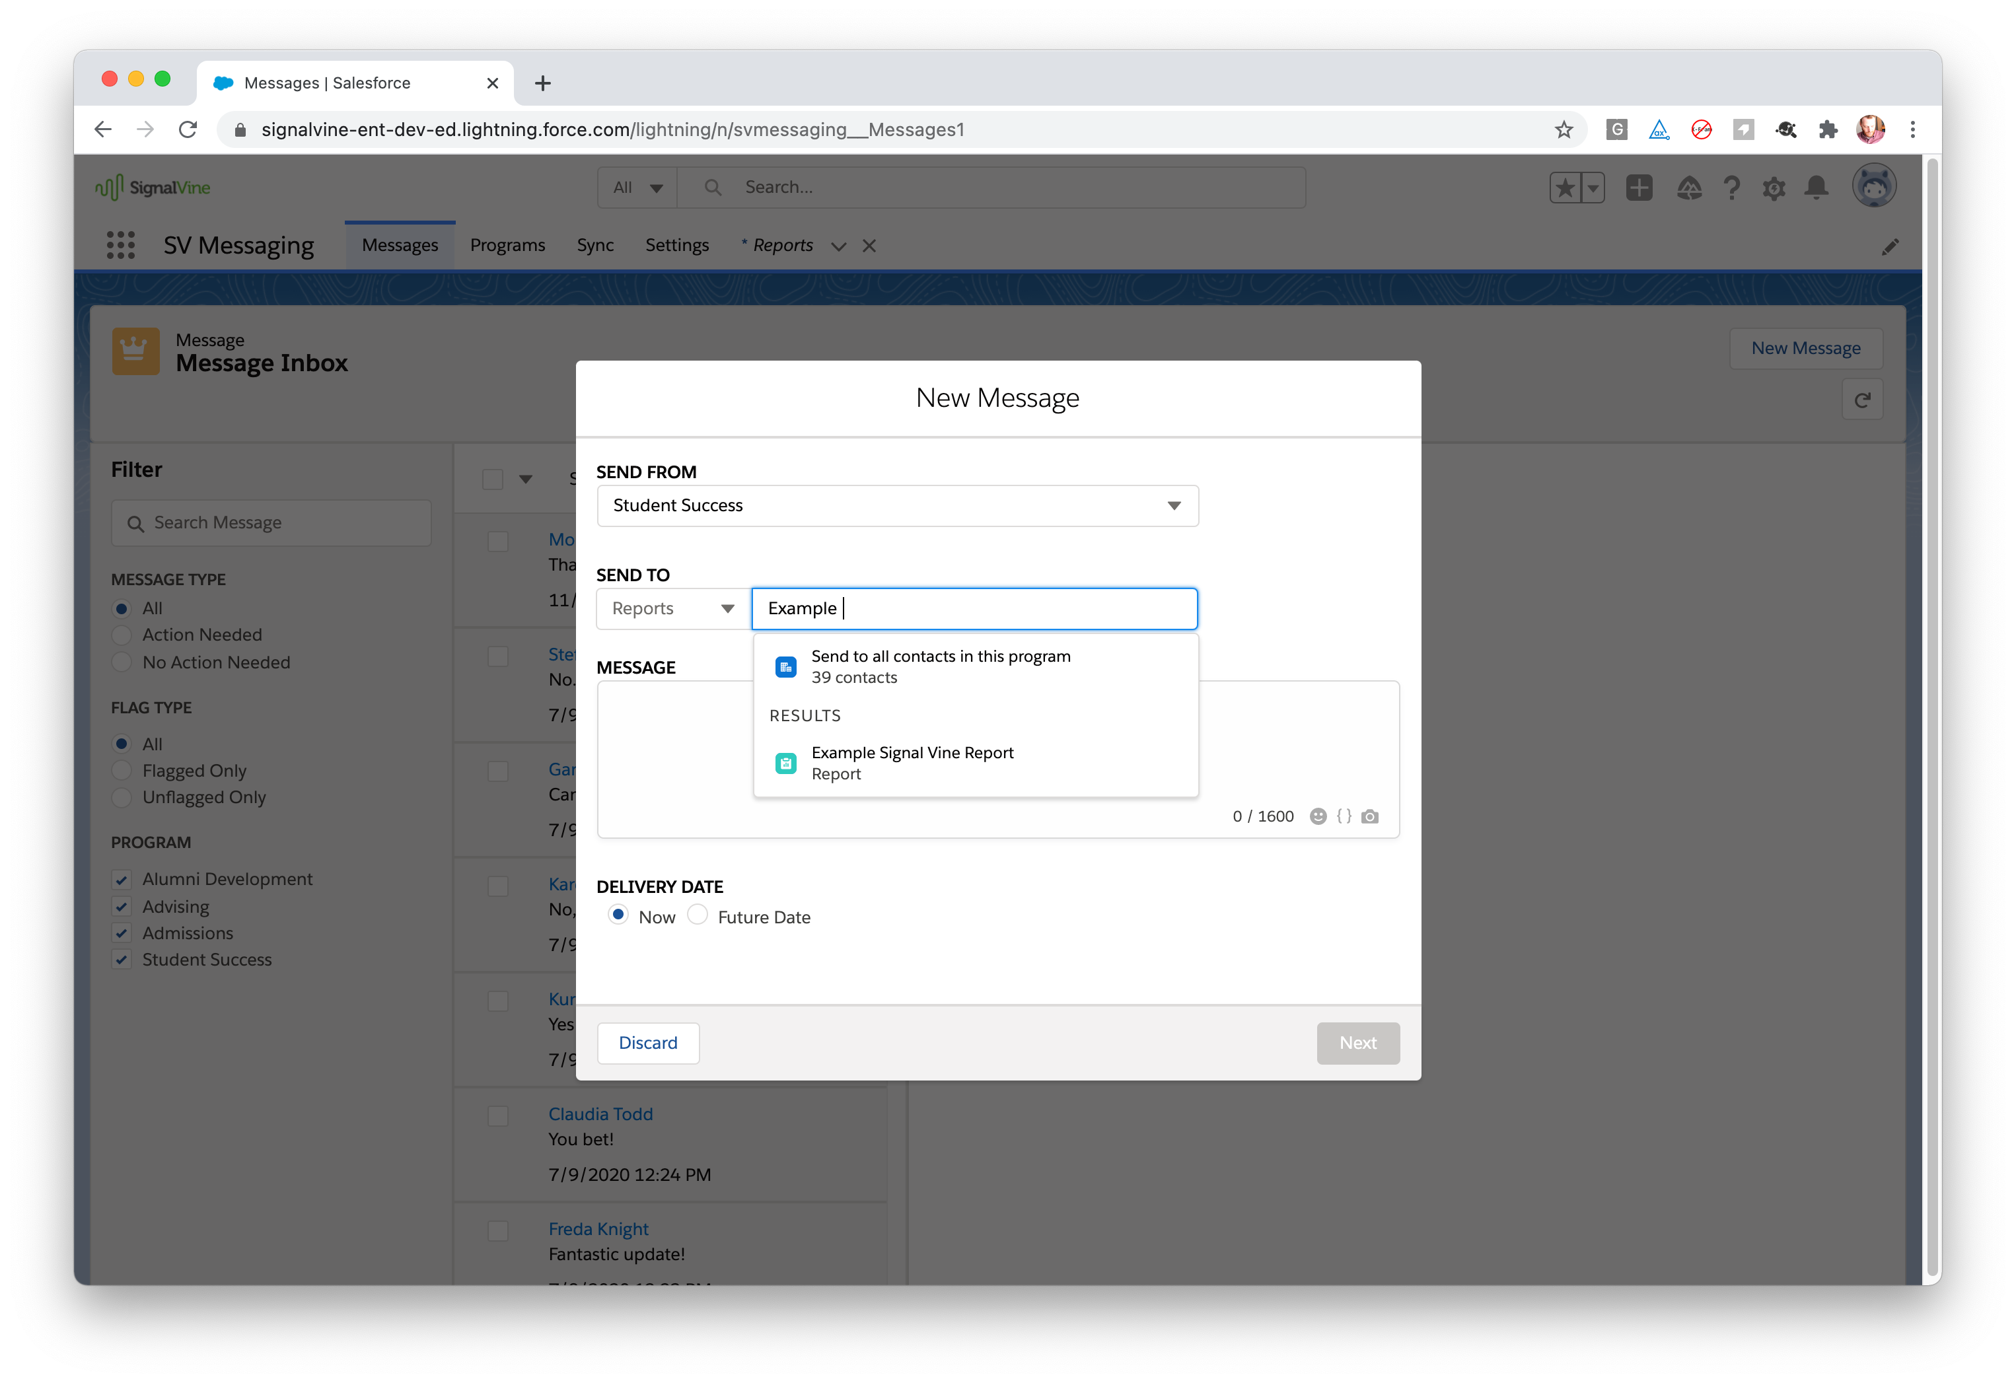Viewport: 2016px width, 1383px height.
Task: Close the Reports navigation tab
Action: (869, 246)
